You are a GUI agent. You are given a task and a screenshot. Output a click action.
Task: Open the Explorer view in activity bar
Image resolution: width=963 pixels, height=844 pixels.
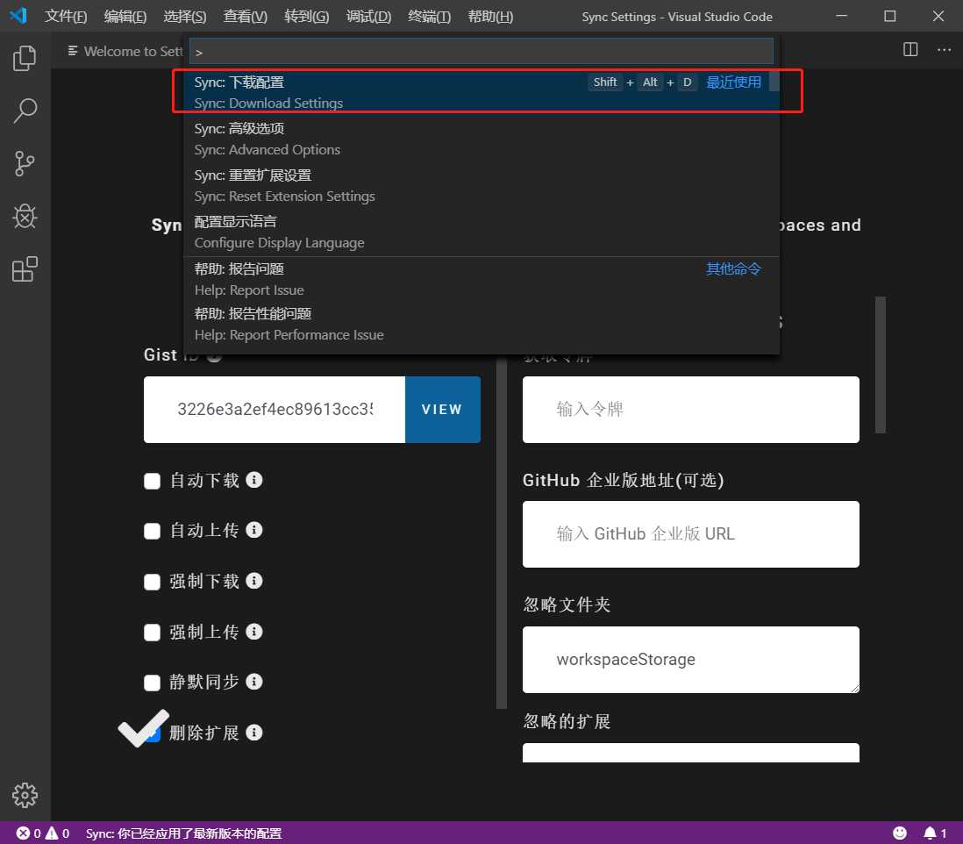click(25, 58)
